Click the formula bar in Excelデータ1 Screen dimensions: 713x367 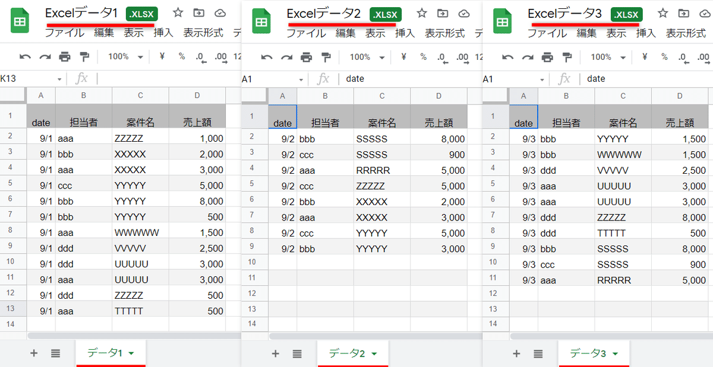point(169,79)
